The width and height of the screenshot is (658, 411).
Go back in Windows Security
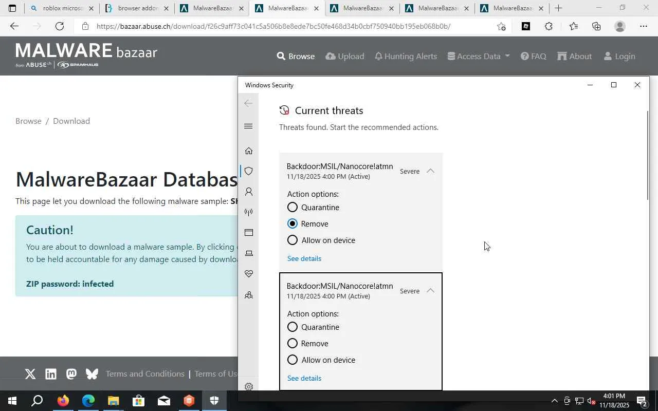(248, 103)
